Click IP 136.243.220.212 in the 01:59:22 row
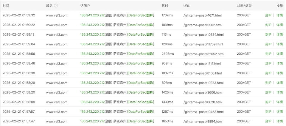The height and width of the screenshot is (126, 286). tap(92, 25)
